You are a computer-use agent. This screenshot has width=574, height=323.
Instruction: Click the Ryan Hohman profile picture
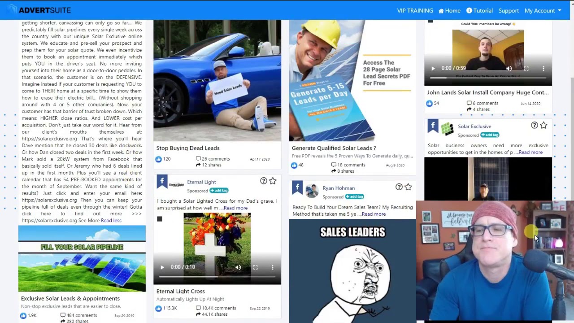pyautogui.click(x=312, y=191)
